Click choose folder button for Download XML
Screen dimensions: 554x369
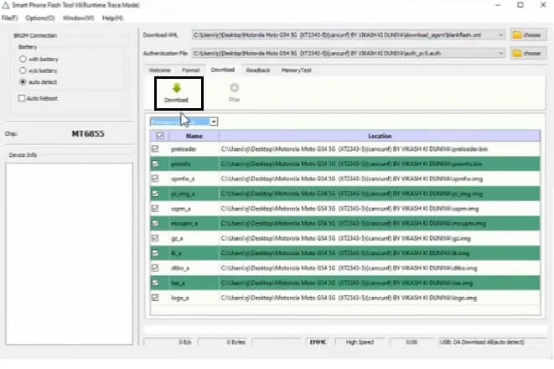pos(528,35)
